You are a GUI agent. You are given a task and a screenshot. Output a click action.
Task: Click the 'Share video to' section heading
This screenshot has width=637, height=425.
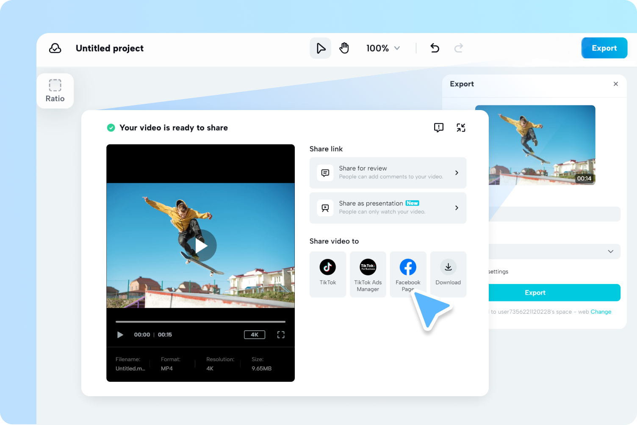click(x=334, y=241)
